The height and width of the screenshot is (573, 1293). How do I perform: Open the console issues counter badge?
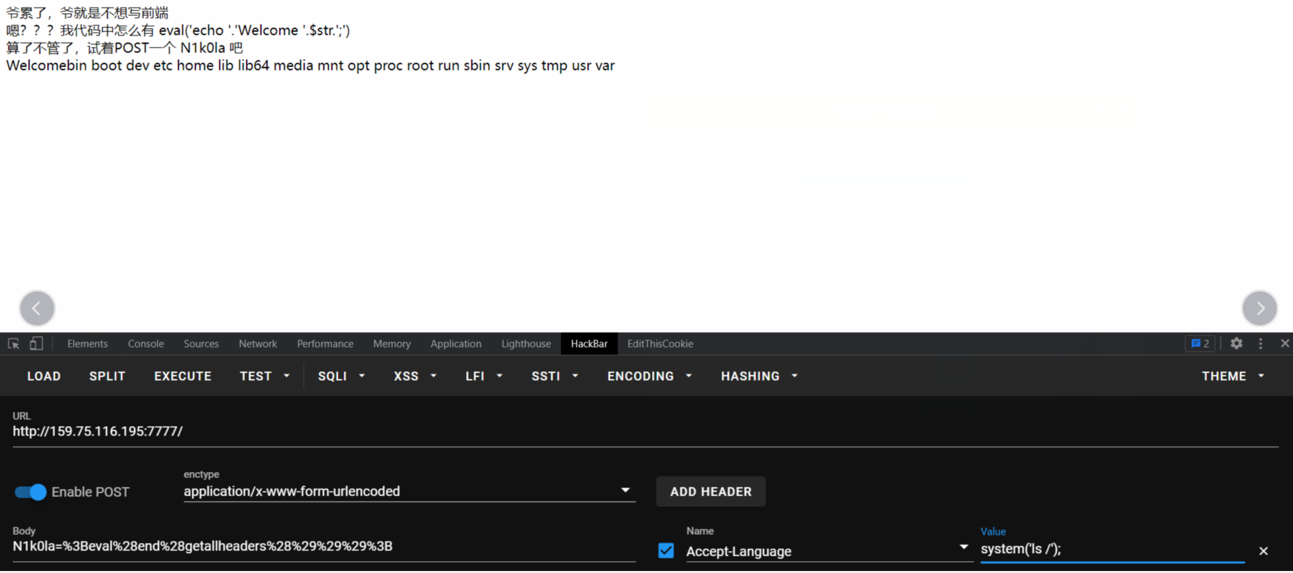pyautogui.click(x=1200, y=344)
